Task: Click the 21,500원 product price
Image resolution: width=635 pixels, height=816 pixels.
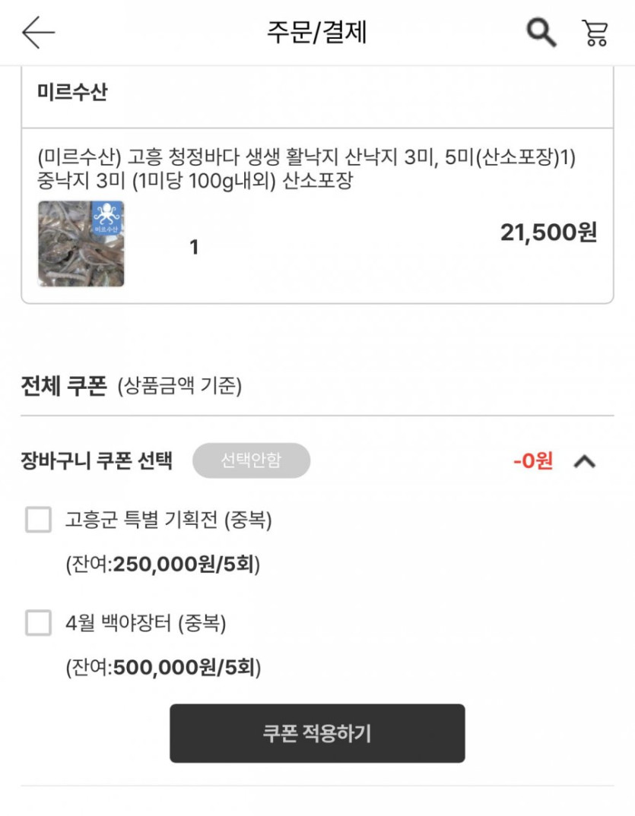Action: [x=548, y=232]
